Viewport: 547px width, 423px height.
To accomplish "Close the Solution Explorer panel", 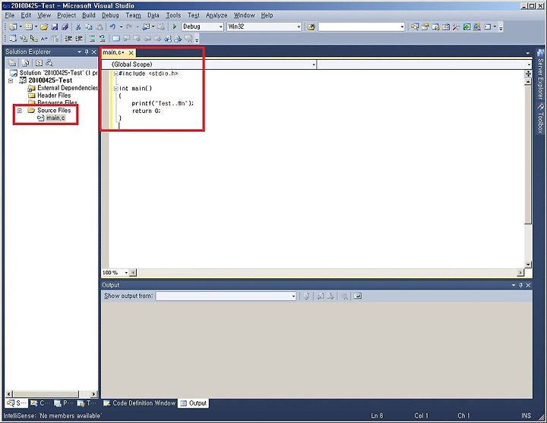I will (x=94, y=52).
